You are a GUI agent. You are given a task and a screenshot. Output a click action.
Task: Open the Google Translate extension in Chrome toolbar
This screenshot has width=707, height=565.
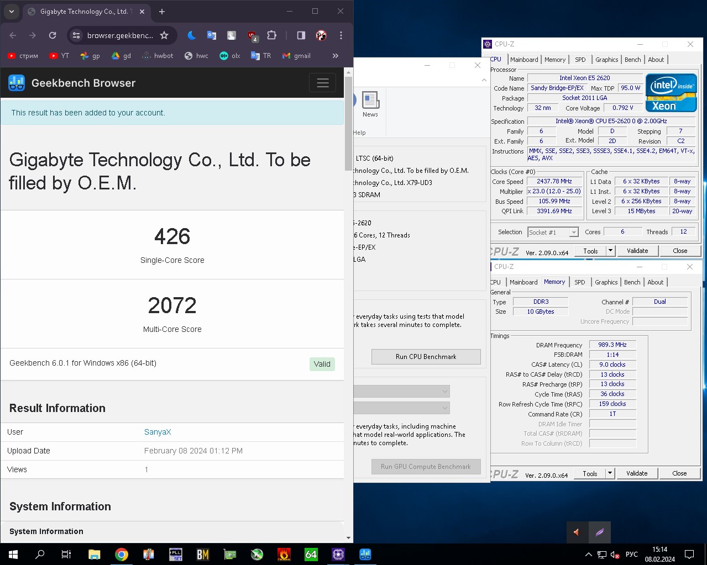click(x=211, y=35)
